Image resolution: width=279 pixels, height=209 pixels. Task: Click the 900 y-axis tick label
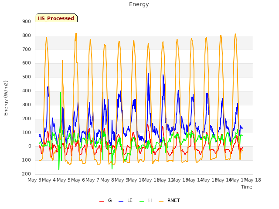coord(27,21)
